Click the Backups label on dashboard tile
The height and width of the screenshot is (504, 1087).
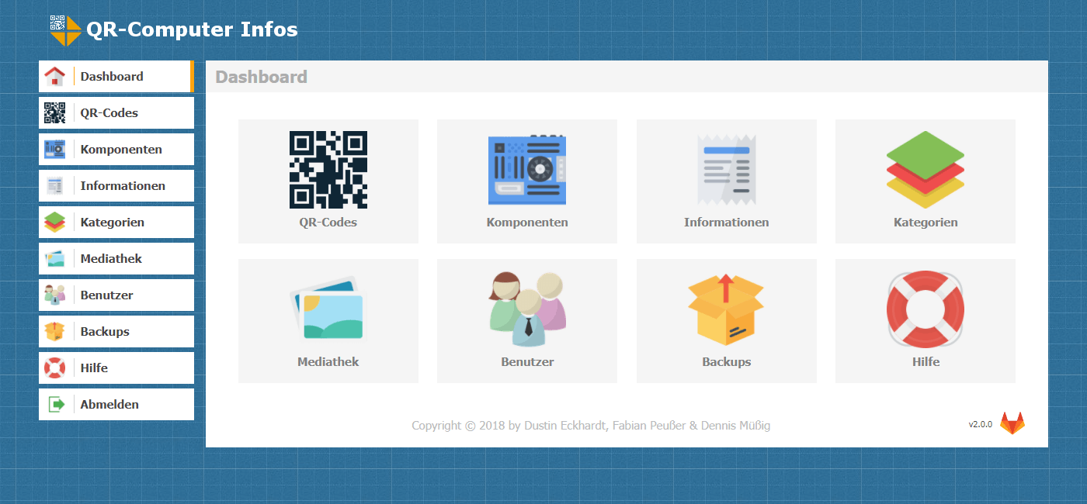click(x=727, y=362)
